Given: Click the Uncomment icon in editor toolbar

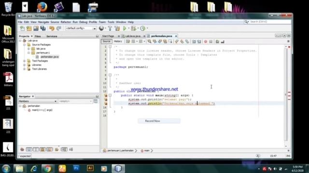Looking at the screenshot, I should (x=223, y=41).
